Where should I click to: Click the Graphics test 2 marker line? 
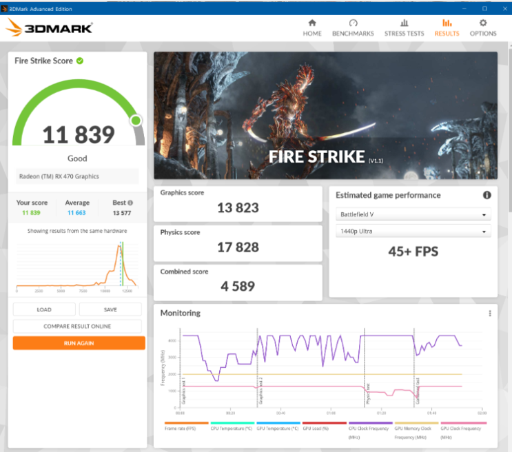[257, 368]
